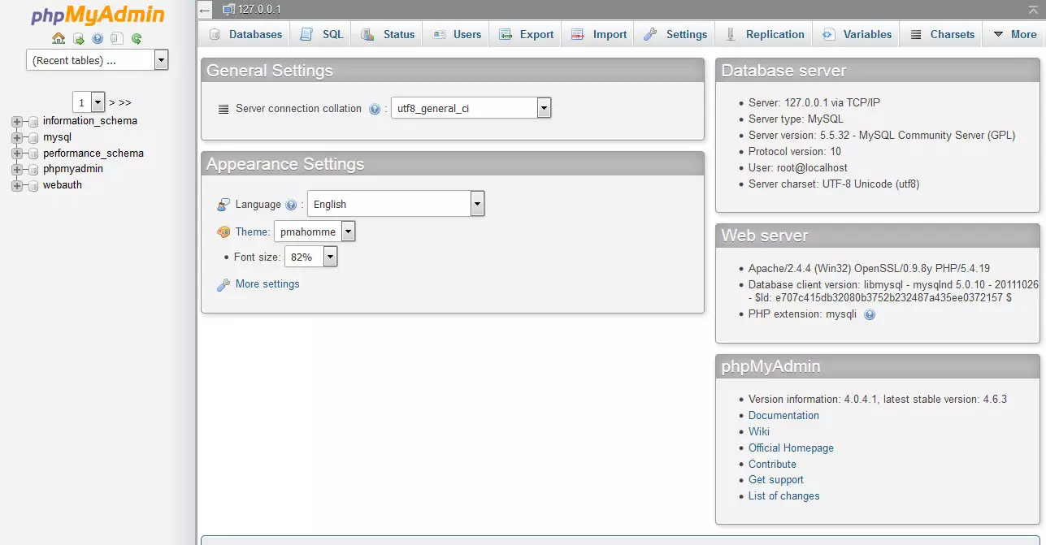
Task: Open the Documentation link in phpMyAdmin panel
Action: tap(783, 416)
